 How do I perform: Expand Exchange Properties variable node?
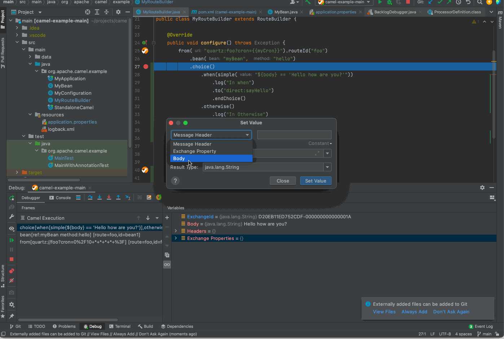(x=176, y=238)
